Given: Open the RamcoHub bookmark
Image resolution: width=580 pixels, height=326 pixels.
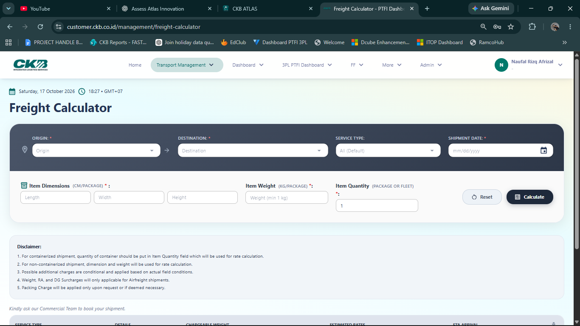Looking at the screenshot, I should click(487, 42).
